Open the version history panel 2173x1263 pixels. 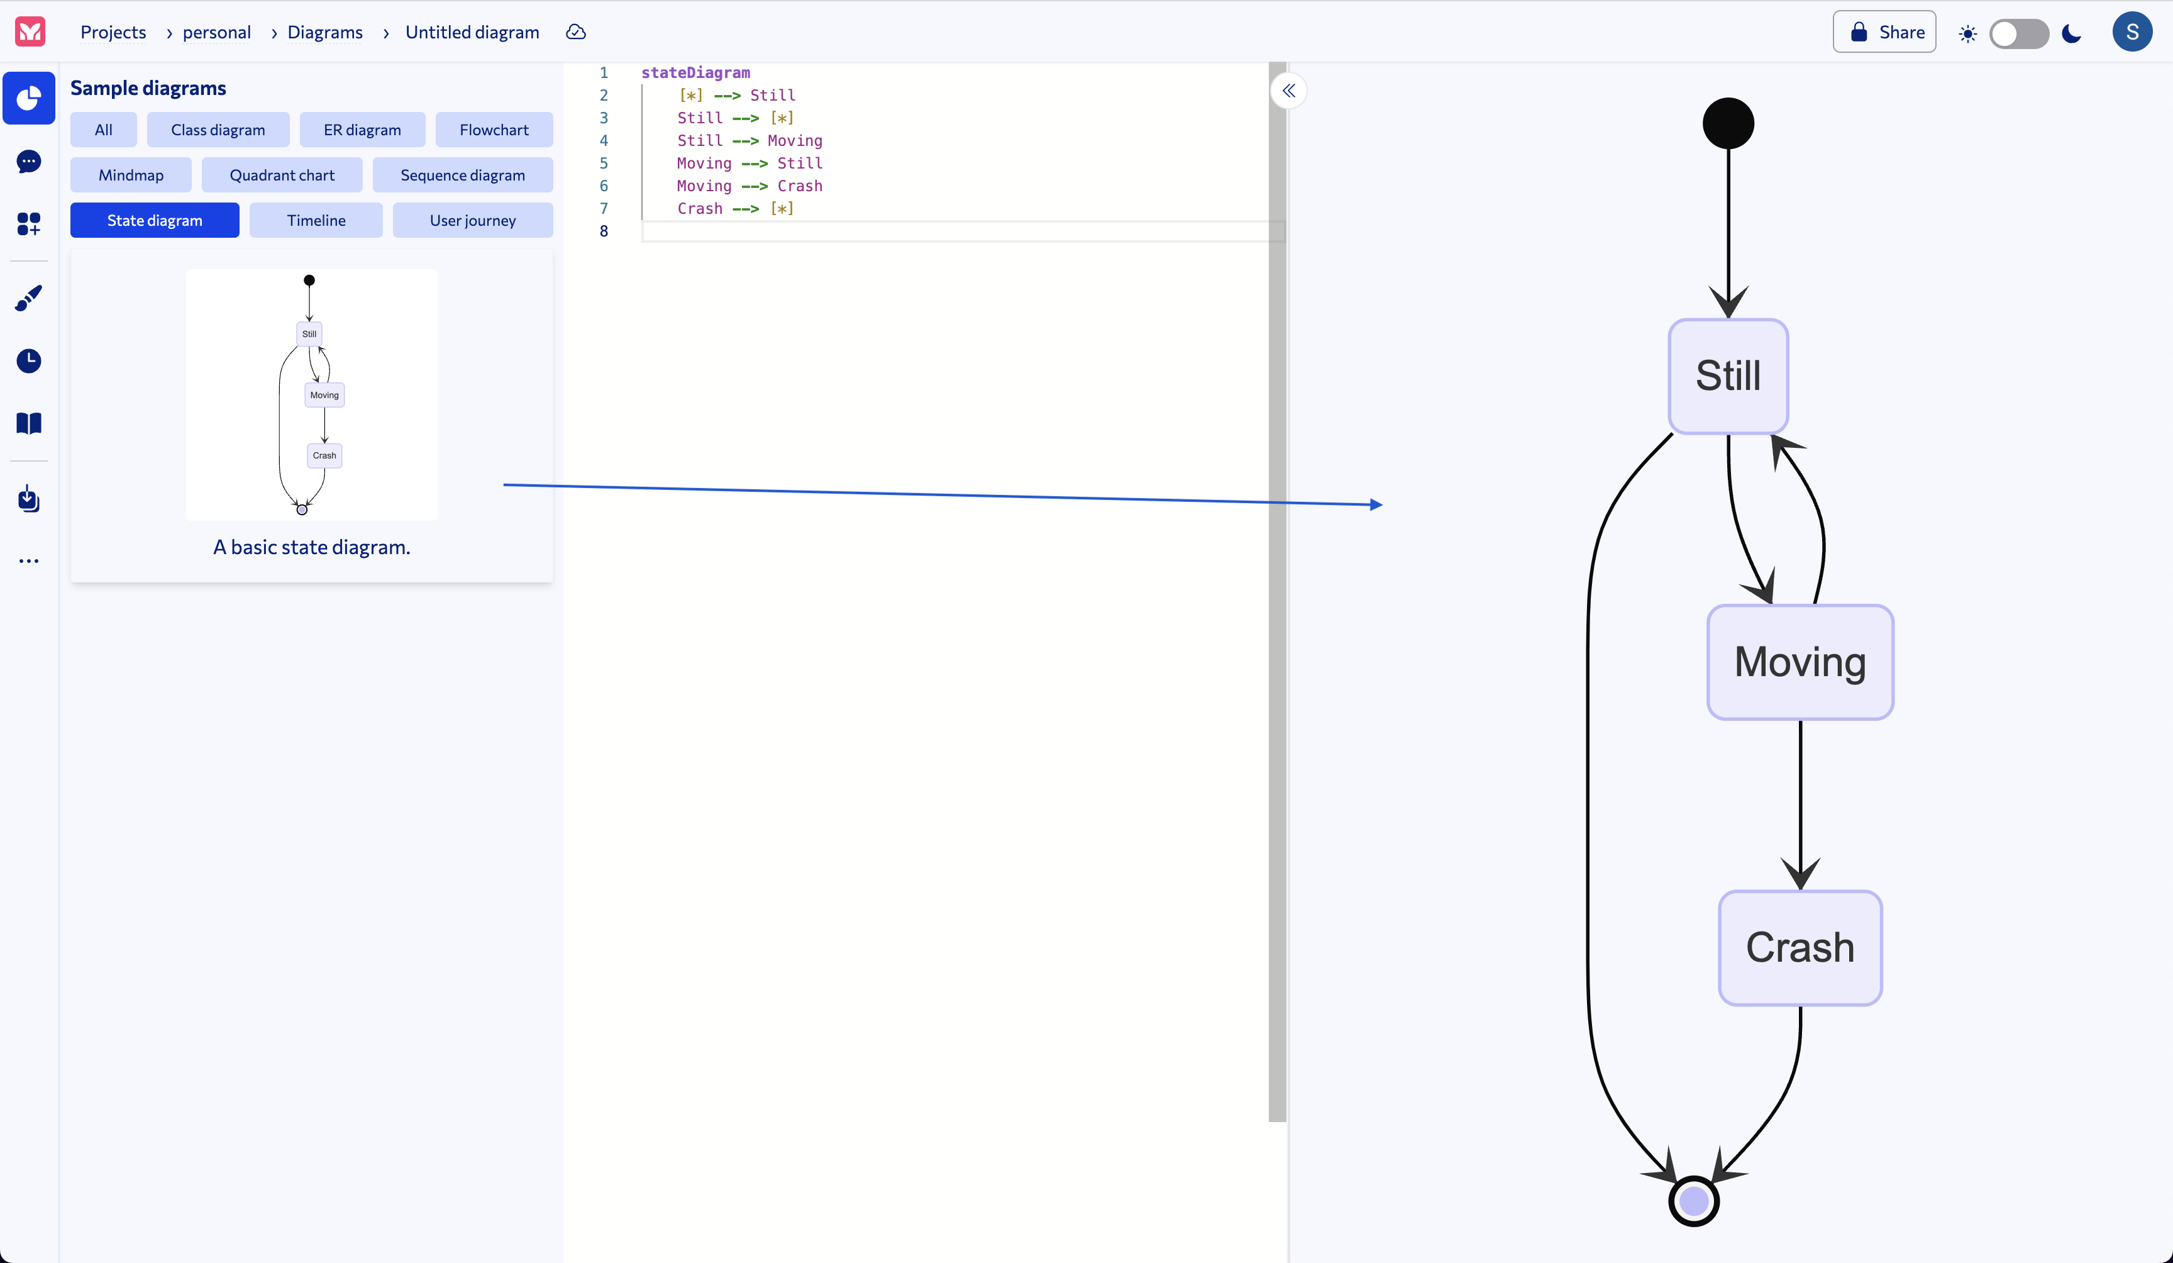point(28,360)
